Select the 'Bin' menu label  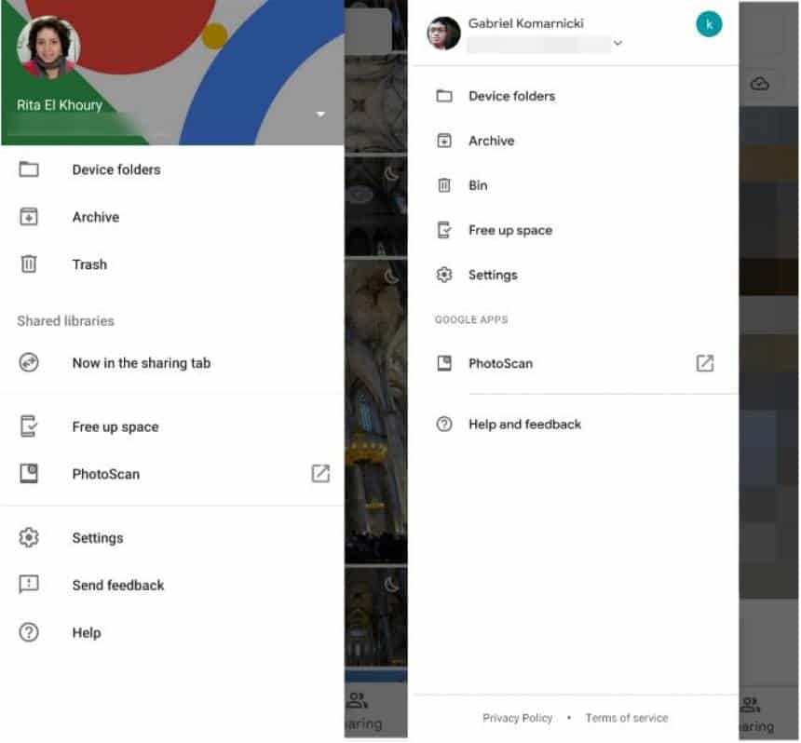point(478,185)
